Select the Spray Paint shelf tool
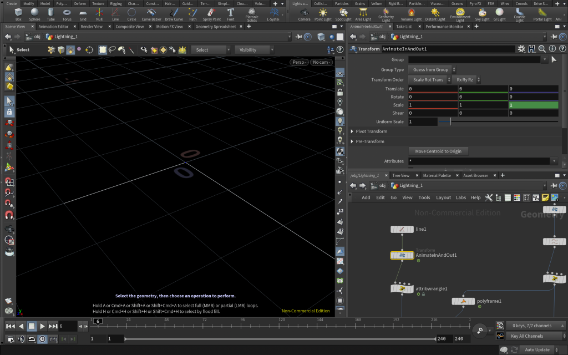This screenshot has height=355, width=568. (211, 13)
